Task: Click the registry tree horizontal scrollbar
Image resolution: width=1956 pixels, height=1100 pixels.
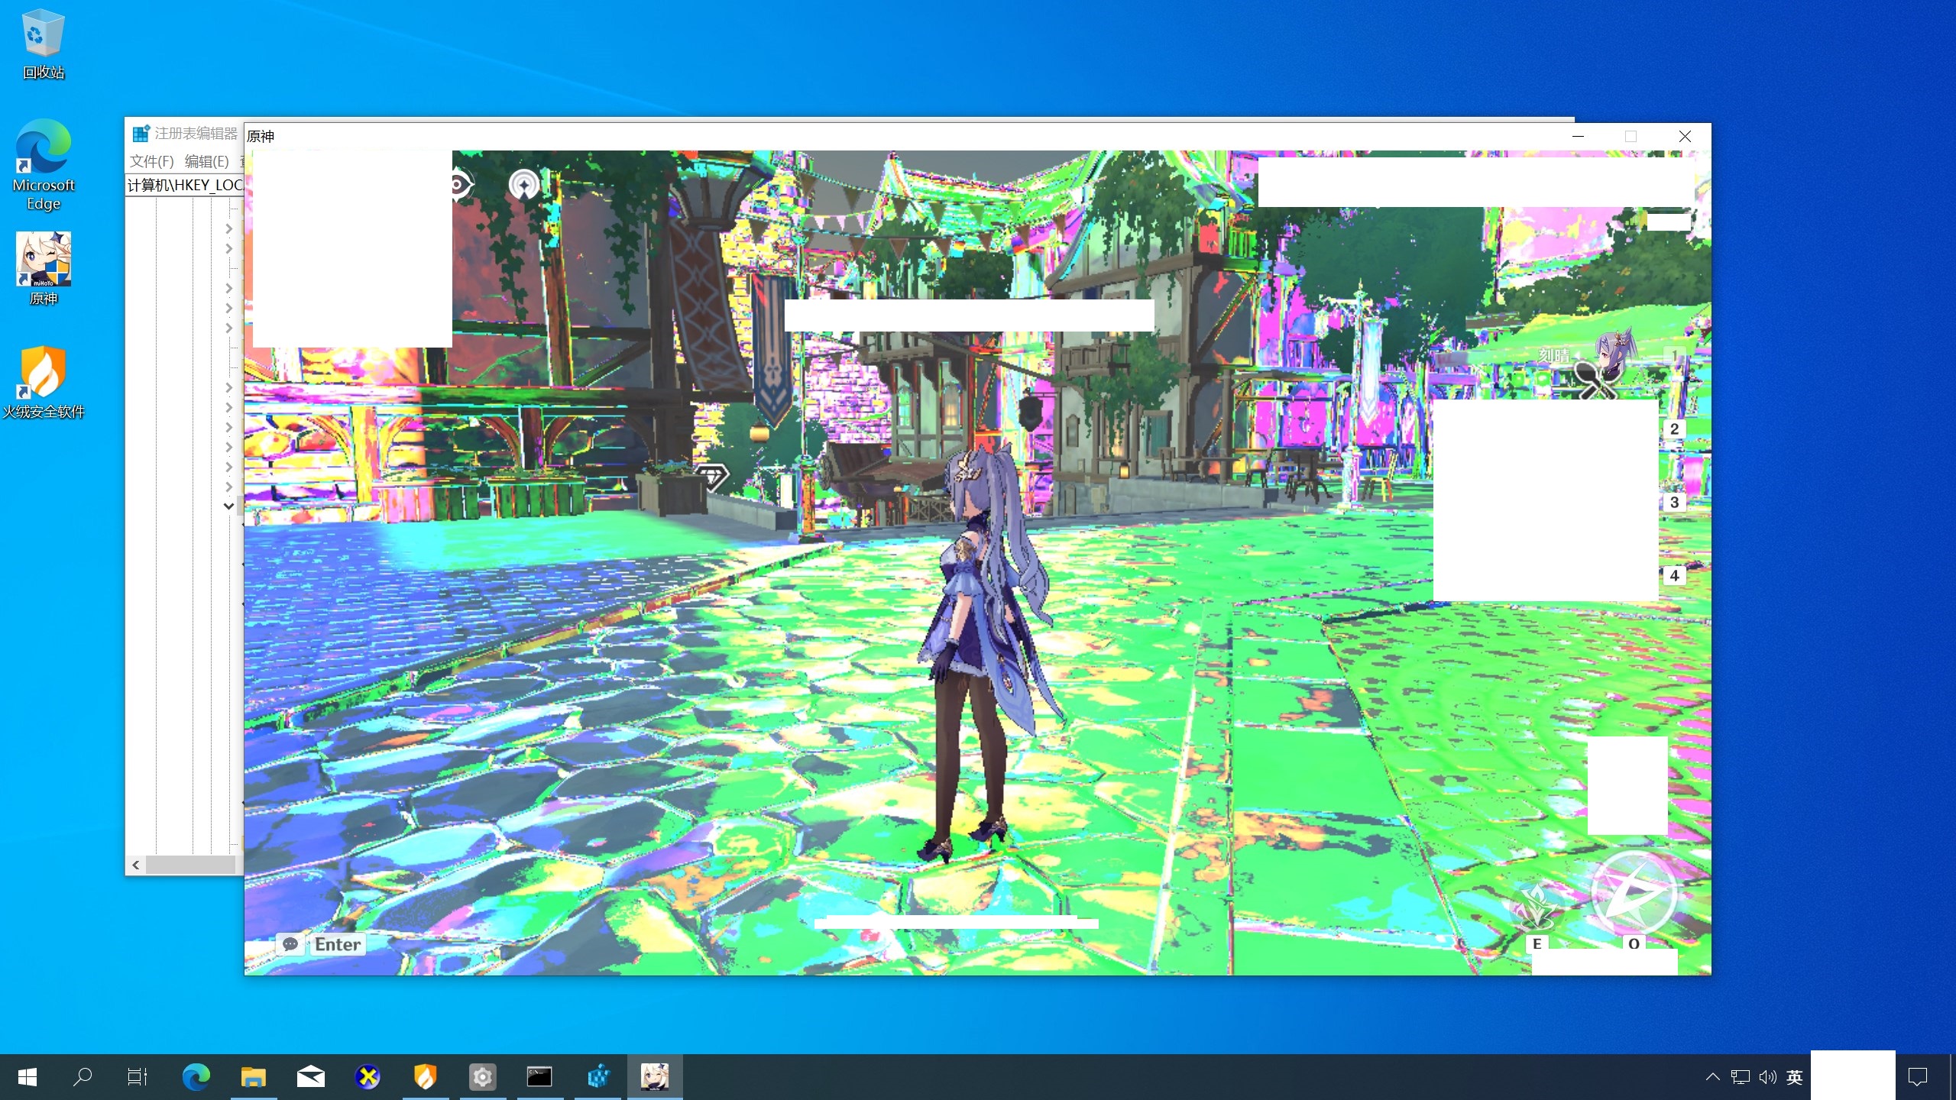Action: click(x=190, y=865)
